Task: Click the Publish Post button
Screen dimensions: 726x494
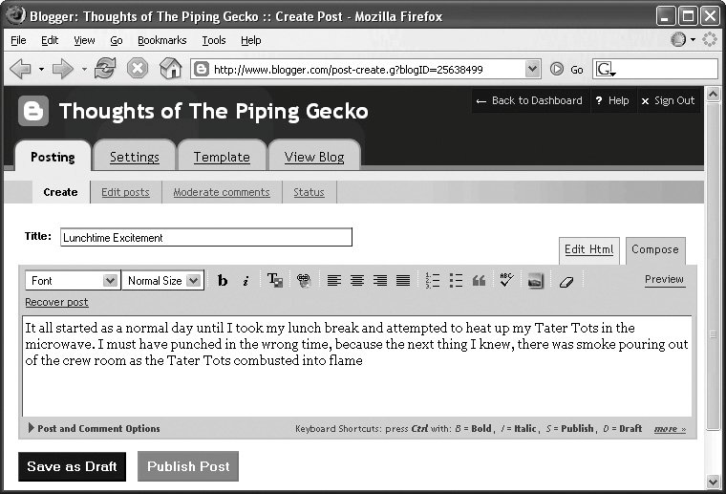Action: click(188, 466)
